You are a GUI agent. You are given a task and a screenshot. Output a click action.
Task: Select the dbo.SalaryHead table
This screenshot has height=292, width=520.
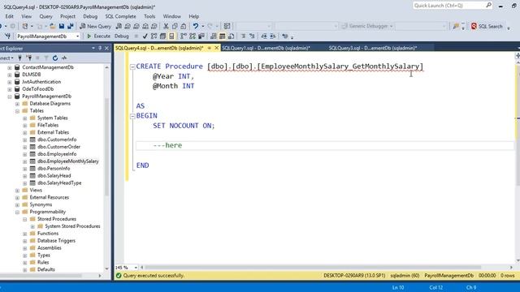54,176
